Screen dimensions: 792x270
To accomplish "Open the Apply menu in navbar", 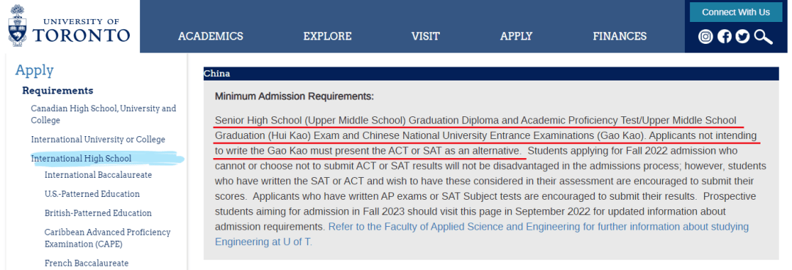I will coord(516,37).
